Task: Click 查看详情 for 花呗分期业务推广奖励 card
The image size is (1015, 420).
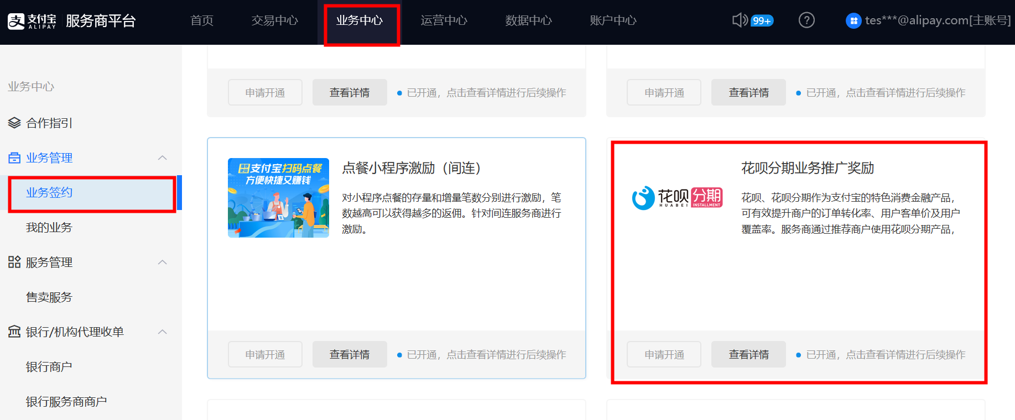Action: (748, 354)
